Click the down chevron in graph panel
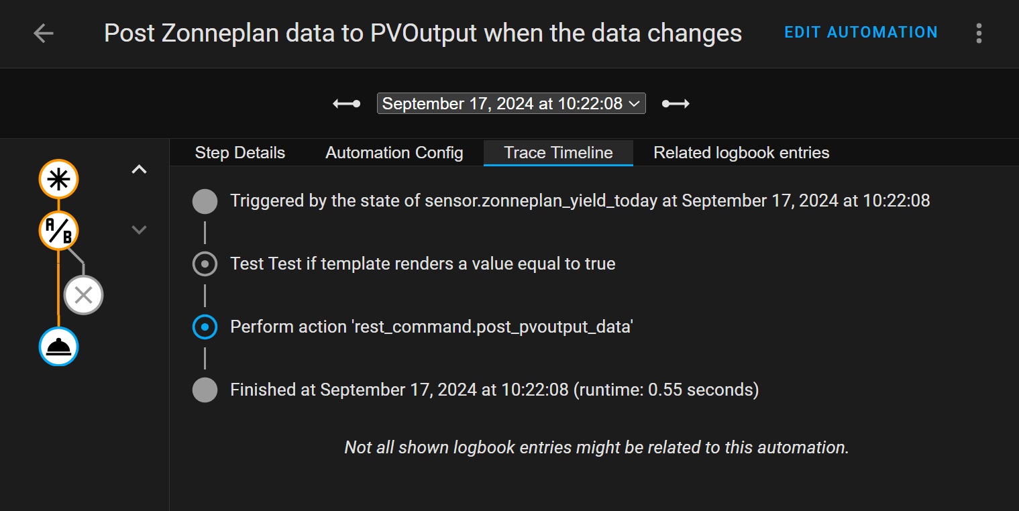This screenshot has height=511, width=1019. click(139, 230)
